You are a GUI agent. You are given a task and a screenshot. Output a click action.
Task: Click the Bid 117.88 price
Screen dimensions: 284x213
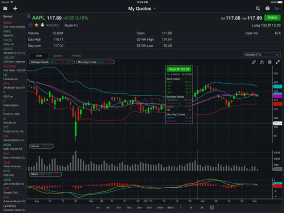click(233, 18)
